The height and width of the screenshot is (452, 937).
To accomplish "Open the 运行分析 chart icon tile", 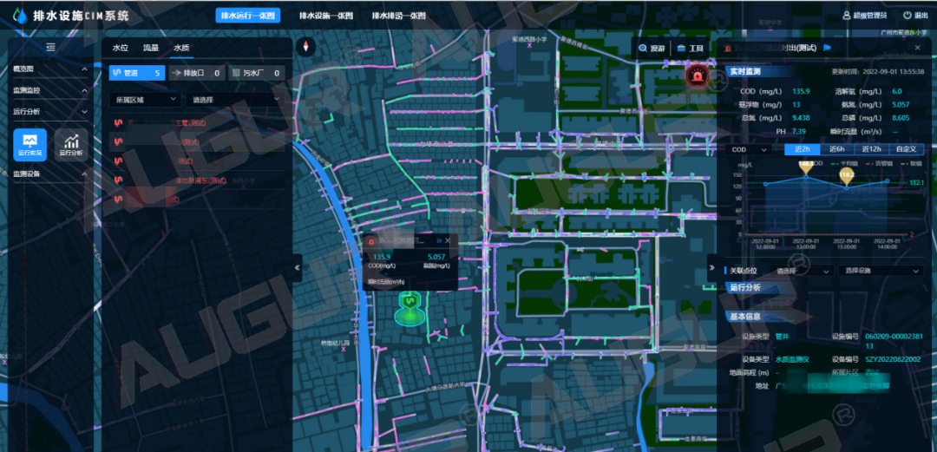I will tap(71, 144).
